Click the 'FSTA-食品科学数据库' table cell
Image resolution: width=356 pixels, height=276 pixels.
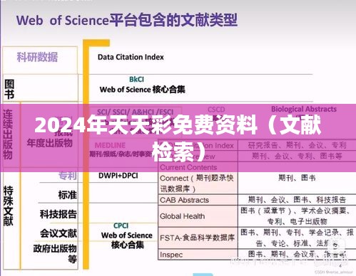tap(198, 238)
